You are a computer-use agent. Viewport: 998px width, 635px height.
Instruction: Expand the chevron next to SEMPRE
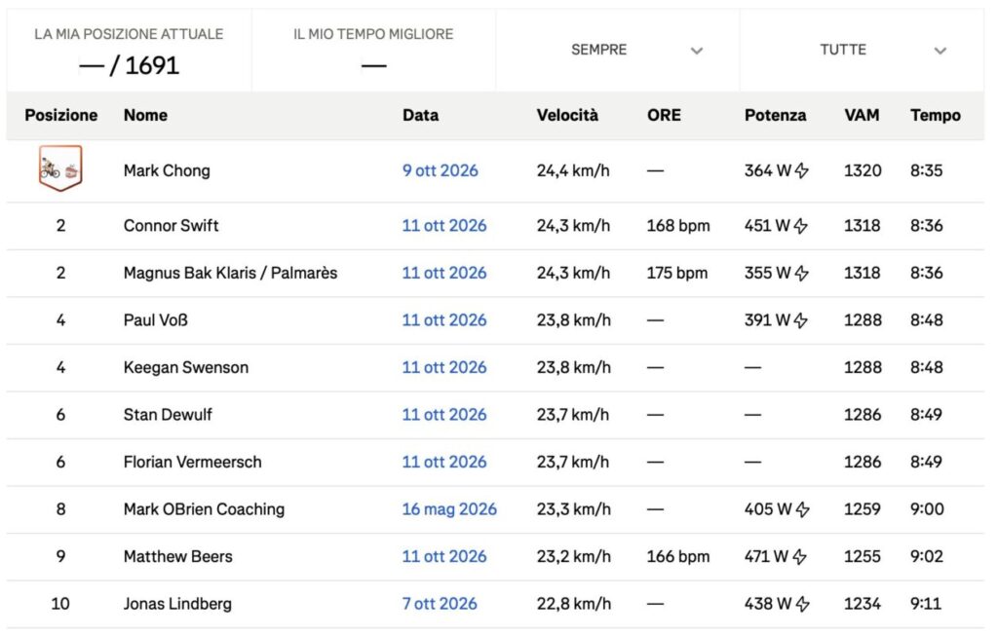coord(697,51)
